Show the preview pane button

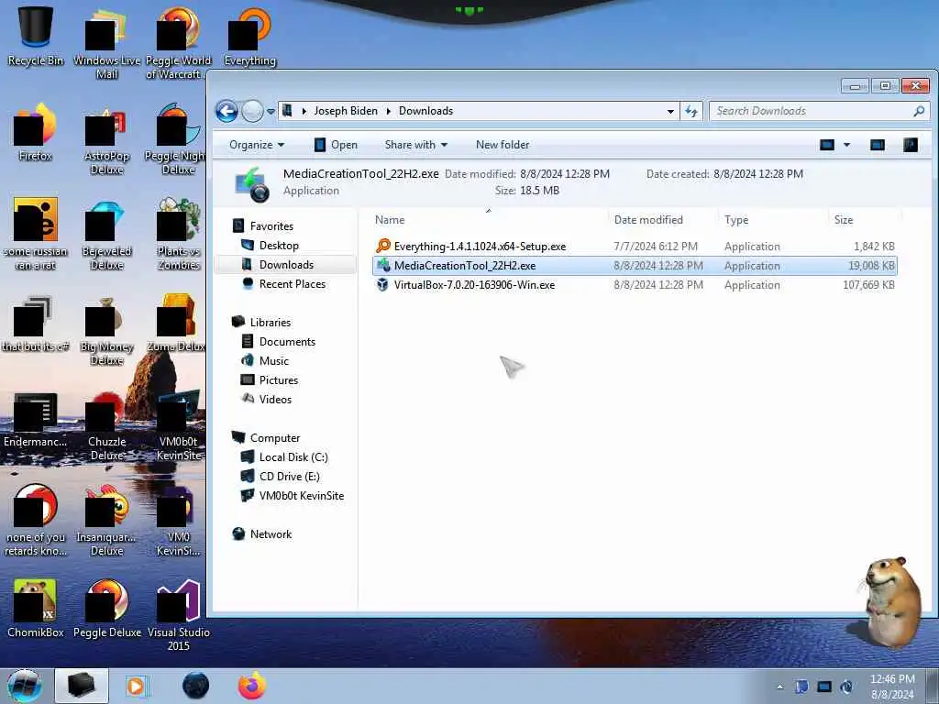[x=878, y=145]
